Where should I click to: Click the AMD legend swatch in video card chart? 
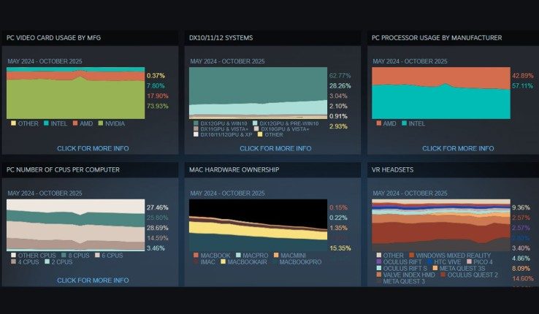pos(75,123)
